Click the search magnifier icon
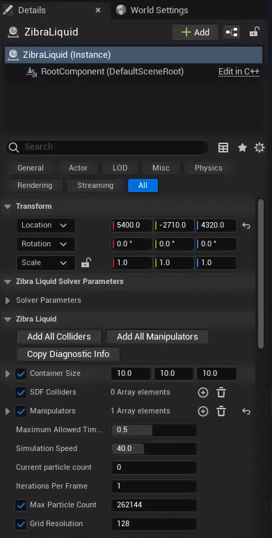 click(14, 148)
